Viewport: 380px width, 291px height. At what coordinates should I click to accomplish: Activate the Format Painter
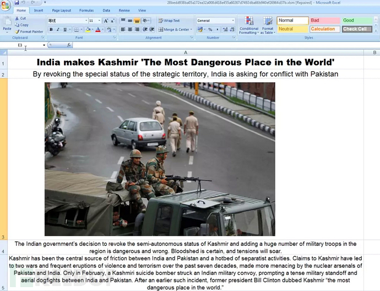click(29, 31)
